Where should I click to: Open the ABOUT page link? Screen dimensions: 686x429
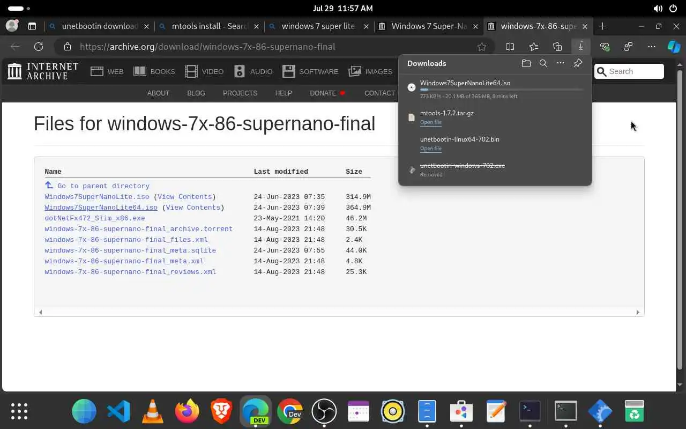[x=158, y=93]
